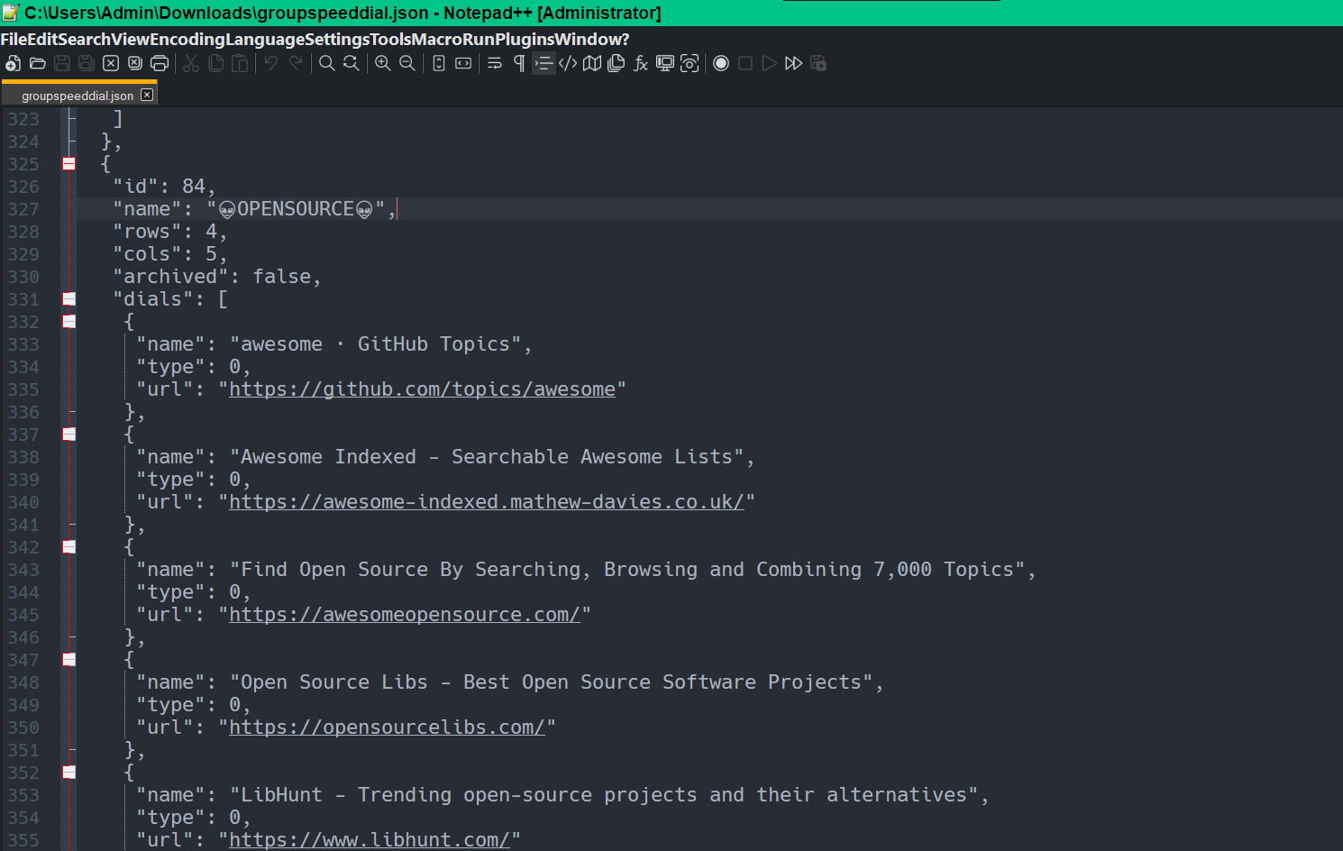Fold the object starting at line 337

[69, 434]
